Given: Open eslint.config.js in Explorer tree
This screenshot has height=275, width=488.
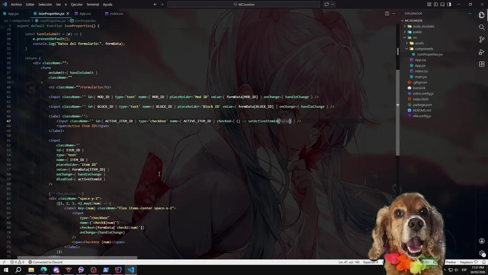Looking at the screenshot, I should pyautogui.click(x=423, y=94).
